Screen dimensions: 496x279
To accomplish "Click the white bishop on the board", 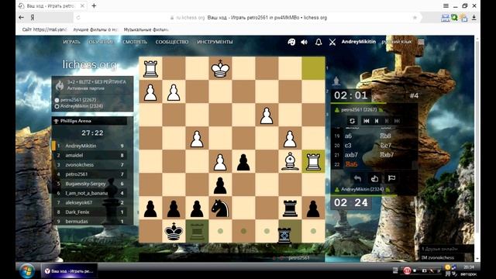I will pyautogui.click(x=290, y=161).
